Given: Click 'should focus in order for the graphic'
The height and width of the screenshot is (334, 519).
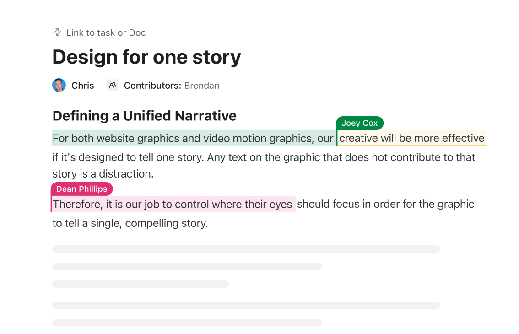Looking at the screenshot, I should pos(386,204).
